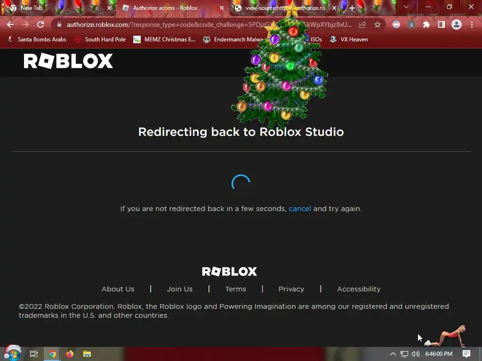The height and width of the screenshot is (361, 482).
Task: Open the MEMZ Christmas E... bookmark
Action: point(164,39)
